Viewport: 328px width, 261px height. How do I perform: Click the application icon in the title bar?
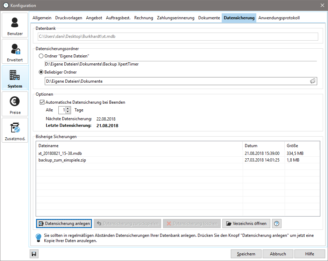(5, 5)
